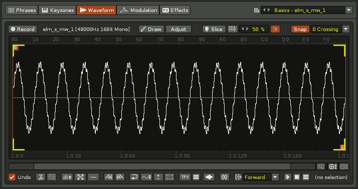The height and width of the screenshot is (189, 358).
Task: Increase slice sensitivity with right arrow
Action: tap(247, 29)
